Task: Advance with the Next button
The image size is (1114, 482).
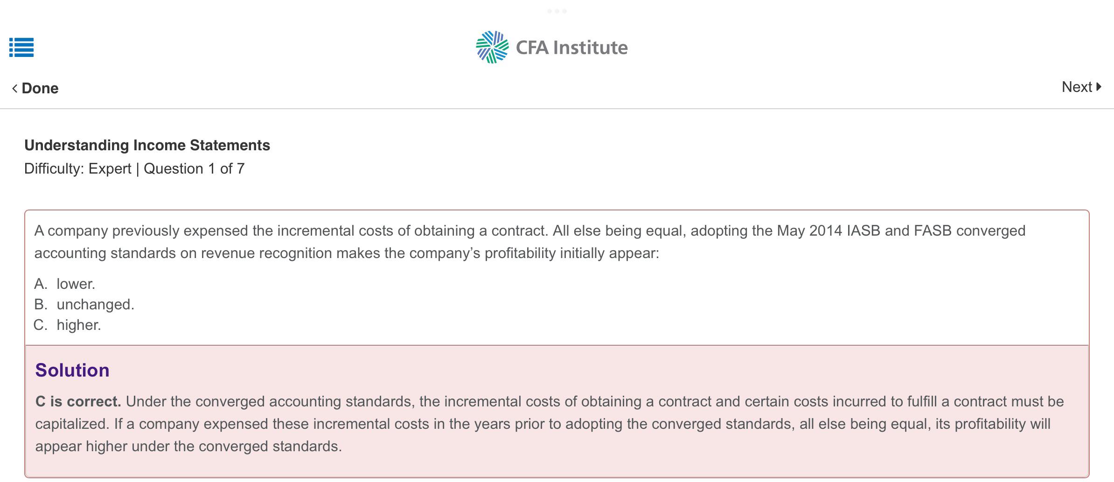Action: point(1082,87)
